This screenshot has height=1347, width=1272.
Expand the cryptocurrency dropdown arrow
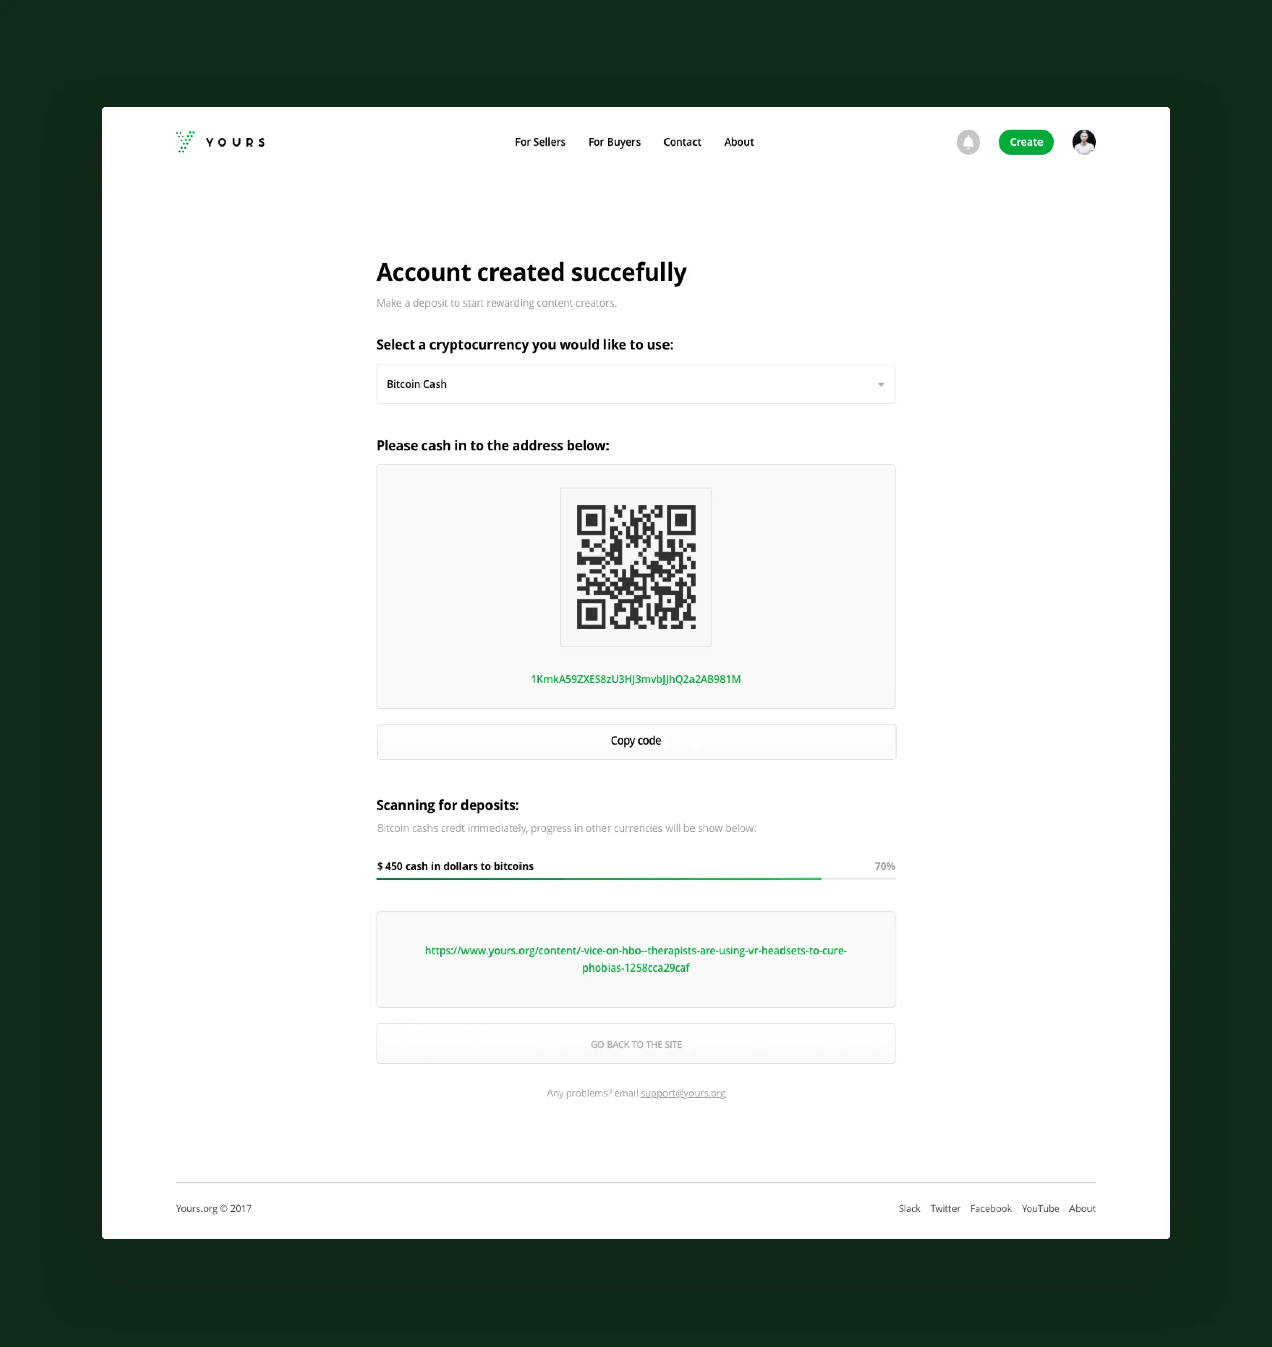pyautogui.click(x=881, y=385)
